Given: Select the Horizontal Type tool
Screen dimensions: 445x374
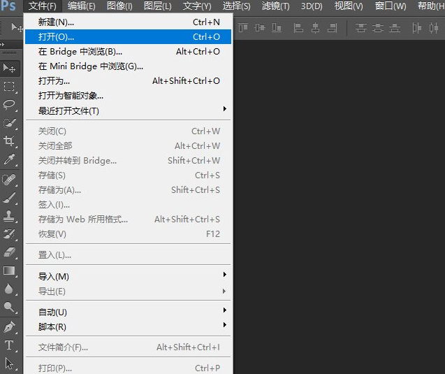Looking at the screenshot, I should [9, 345].
